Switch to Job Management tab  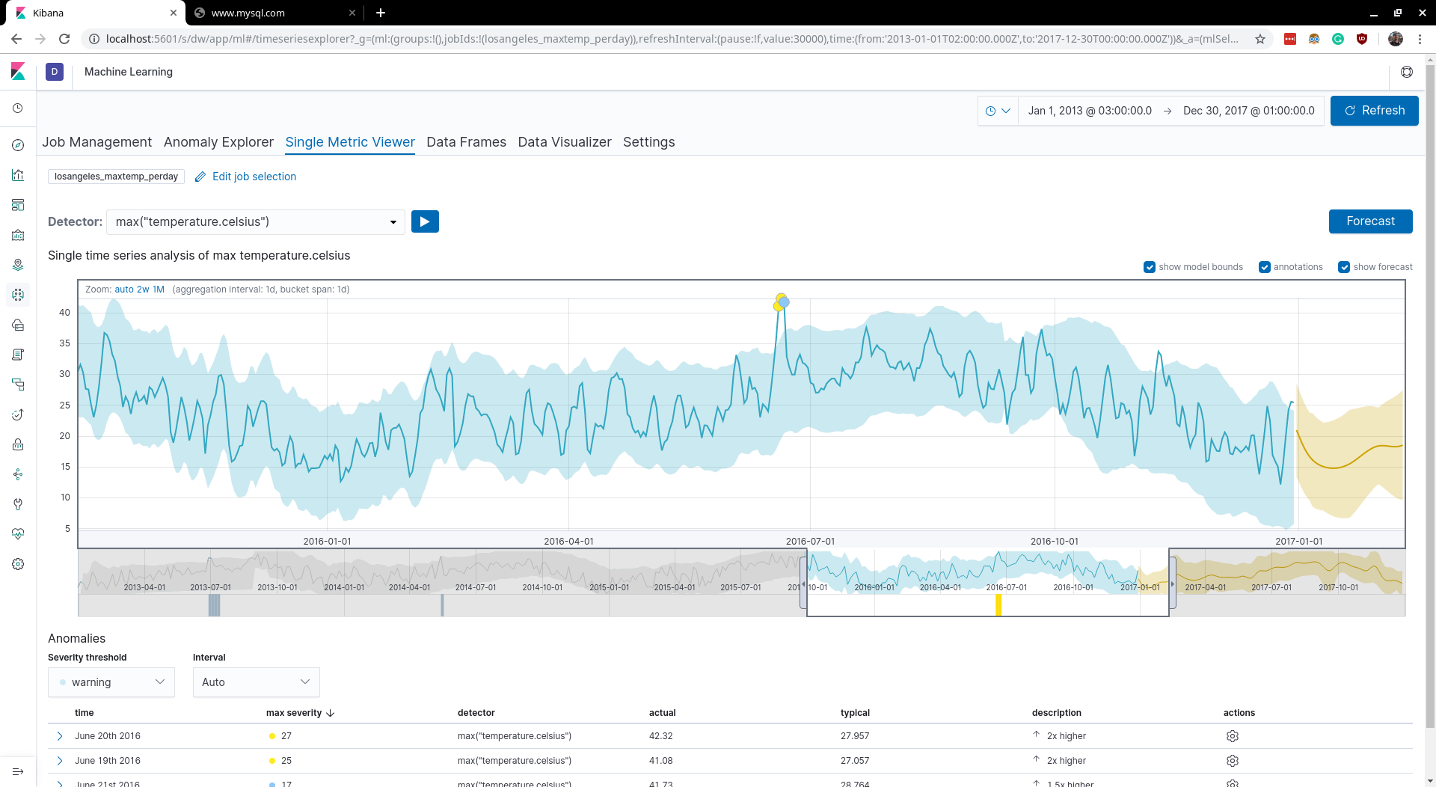point(96,142)
